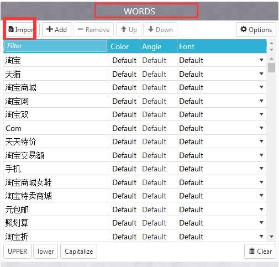Move word Down in the list
The image size is (279, 267).
(160, 29)
